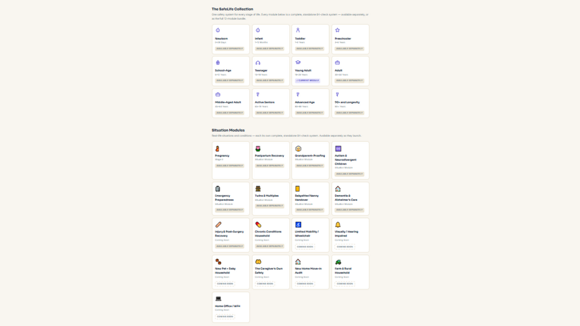Click the "Active Seniors" card title

coord(264,102)
